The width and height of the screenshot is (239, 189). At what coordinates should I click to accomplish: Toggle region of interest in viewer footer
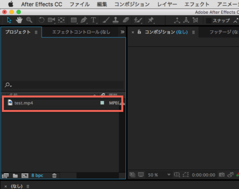176,175
